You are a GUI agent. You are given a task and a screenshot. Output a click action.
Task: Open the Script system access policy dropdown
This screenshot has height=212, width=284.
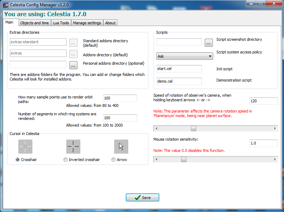point(185,56)
